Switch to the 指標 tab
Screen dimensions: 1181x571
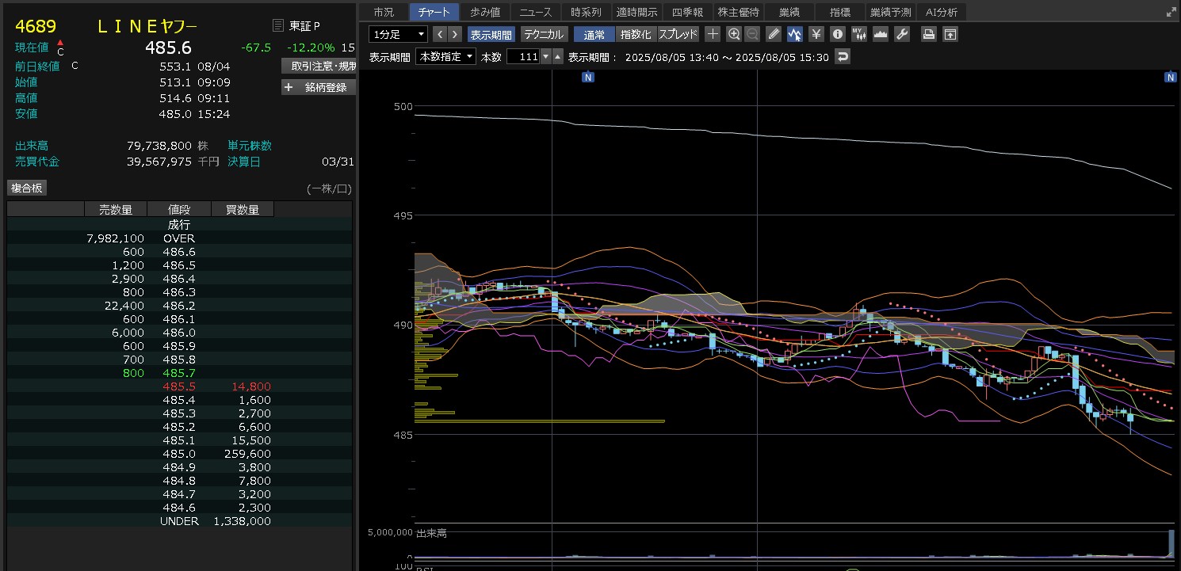coord(840,12)
